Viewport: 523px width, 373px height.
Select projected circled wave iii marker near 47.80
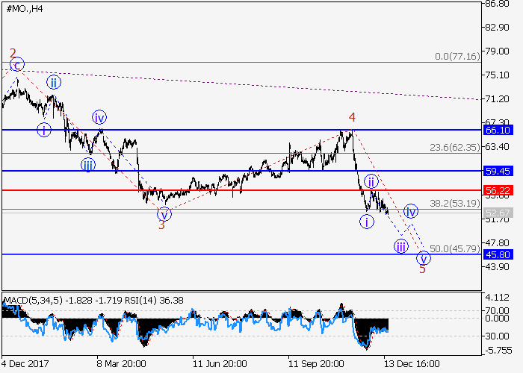(401, 247)
